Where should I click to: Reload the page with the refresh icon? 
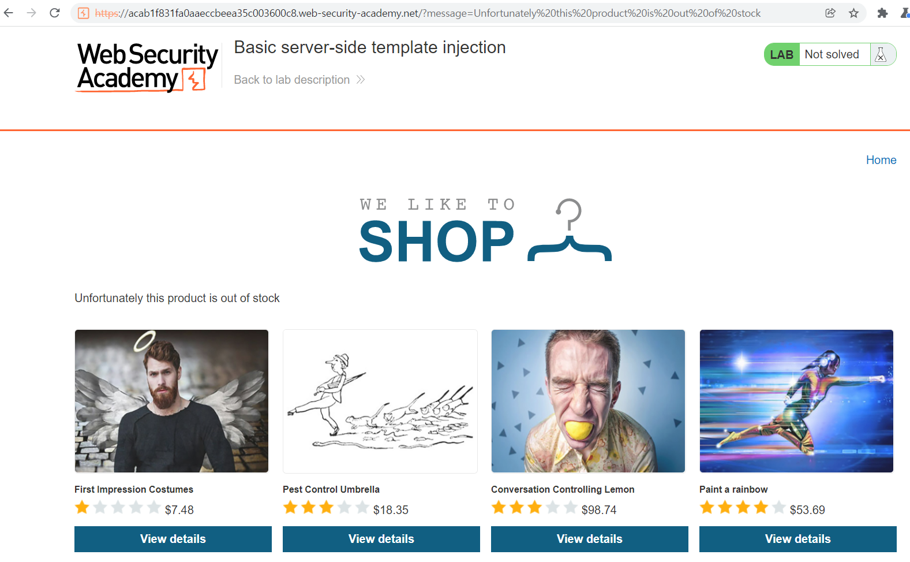[55, 13]
